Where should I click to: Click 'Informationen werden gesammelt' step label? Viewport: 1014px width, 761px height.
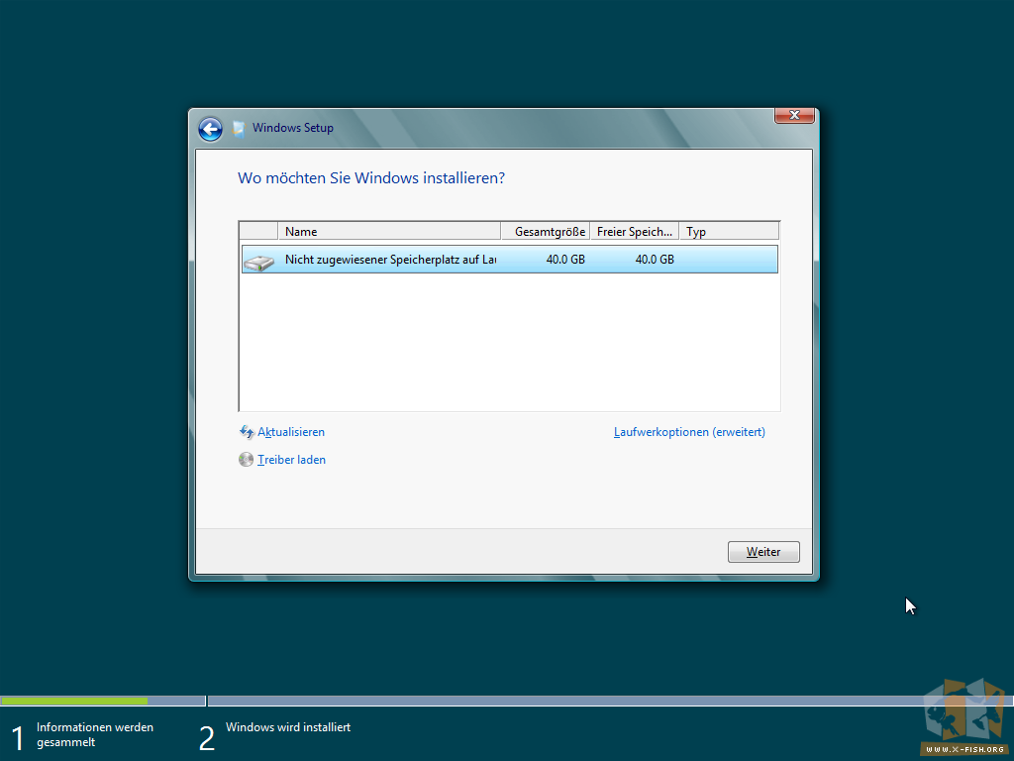[x=95, y=734]
